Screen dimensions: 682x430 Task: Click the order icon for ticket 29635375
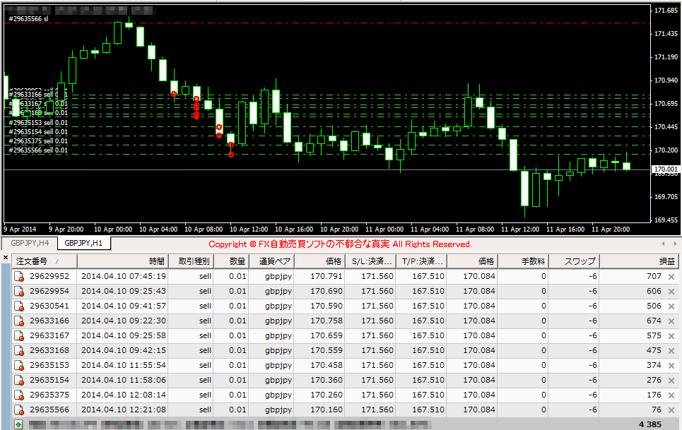pos(19,395)
